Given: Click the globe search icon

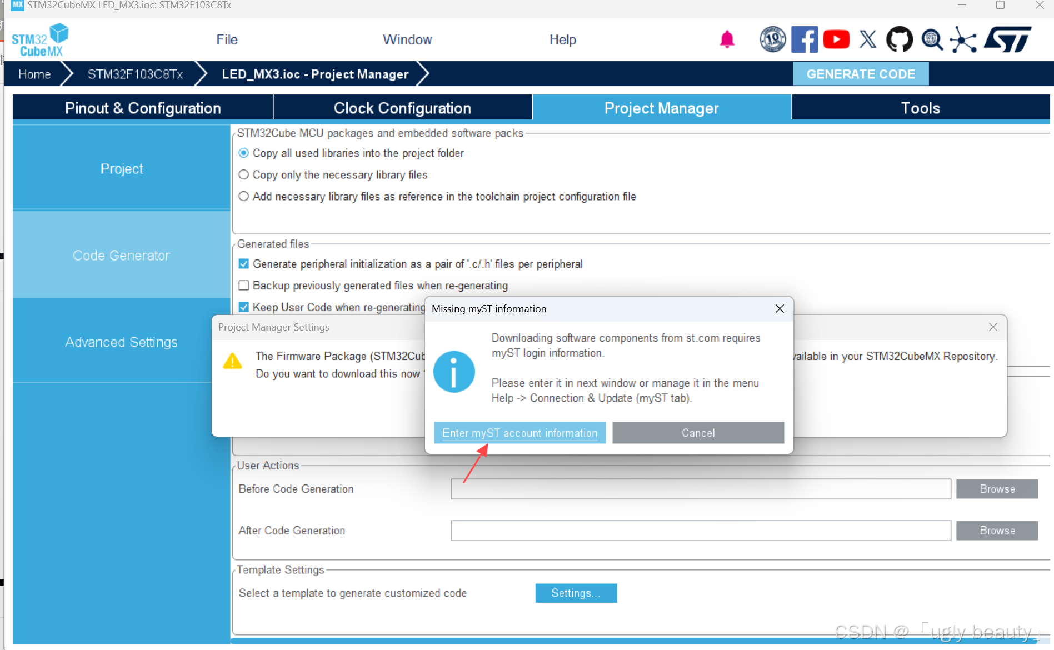Looking at the screenshot, I should tap(932, 39).
